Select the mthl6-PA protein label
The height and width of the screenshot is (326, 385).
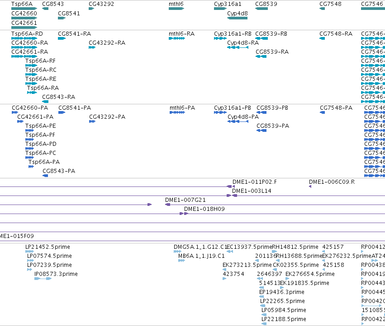click(182, 108)
